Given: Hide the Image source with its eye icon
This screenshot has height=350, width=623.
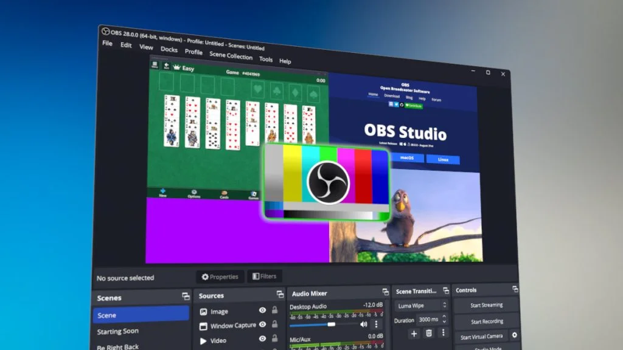Looking at the screenshot, I should pyautogui.click(x=262, y=310).
